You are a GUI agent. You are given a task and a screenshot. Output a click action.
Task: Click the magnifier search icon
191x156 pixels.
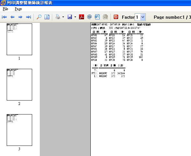(39, 17)
